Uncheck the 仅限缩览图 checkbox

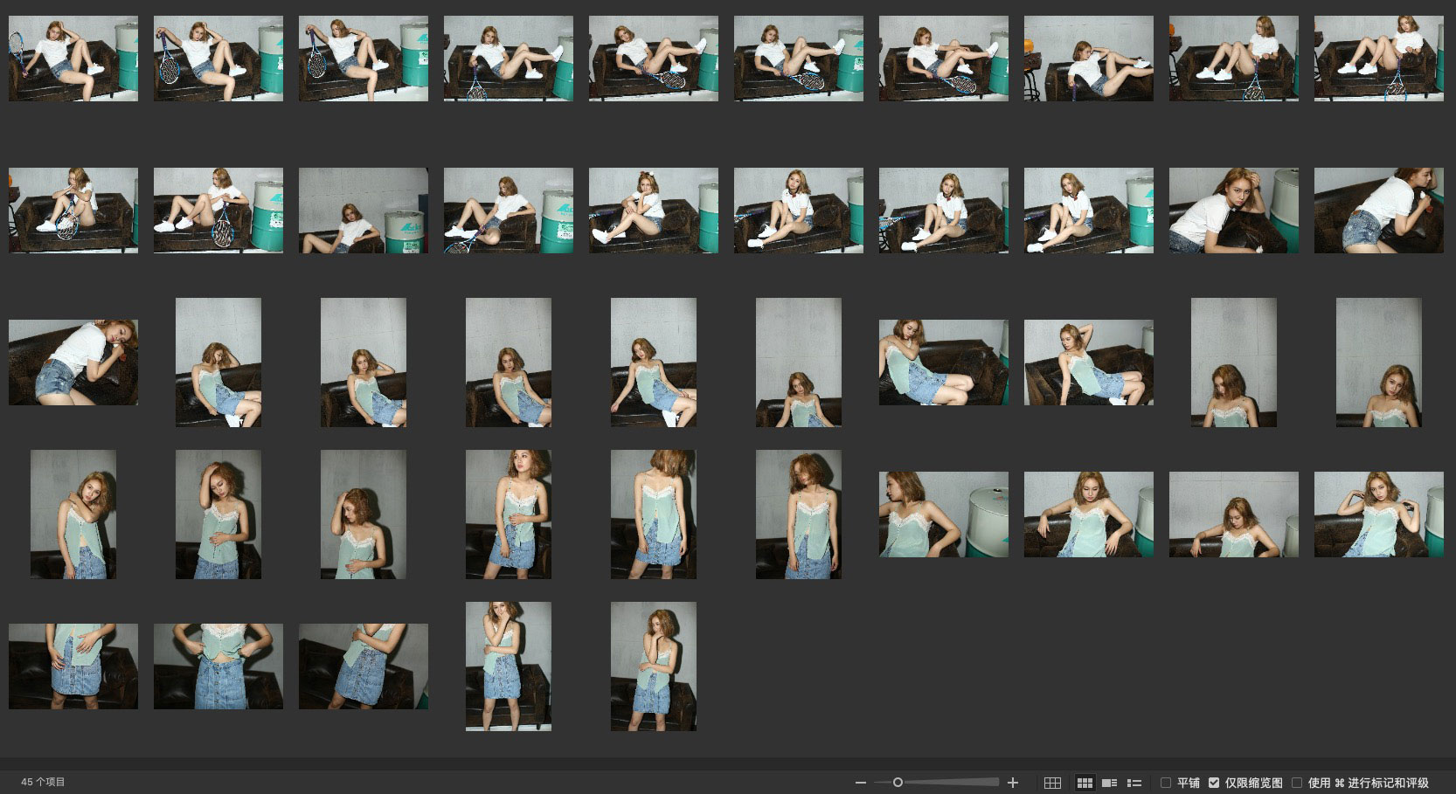pos(1214,783)
